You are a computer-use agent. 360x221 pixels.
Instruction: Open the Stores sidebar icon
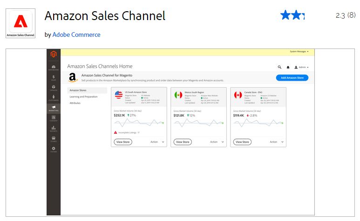coord(54,139)
